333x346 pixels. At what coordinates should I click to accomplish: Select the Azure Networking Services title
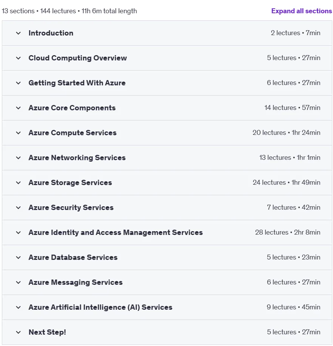(77, 158)
